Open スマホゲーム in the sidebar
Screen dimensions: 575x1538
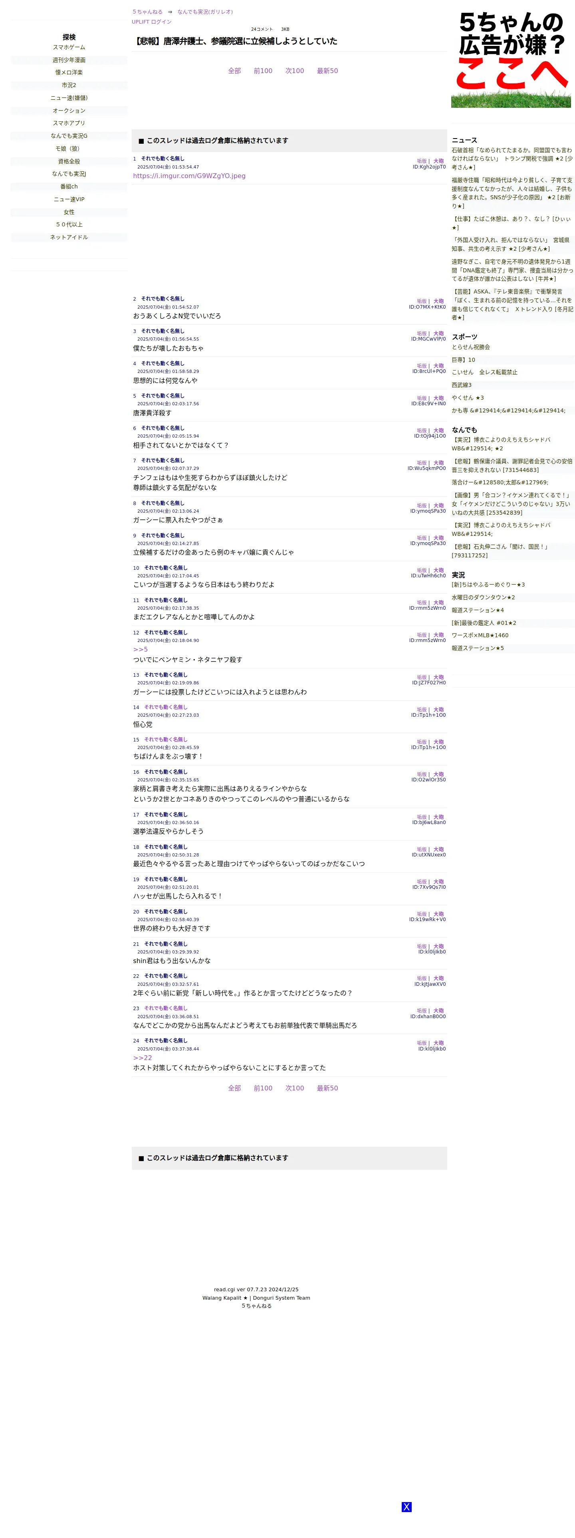(x=69, y=47)
